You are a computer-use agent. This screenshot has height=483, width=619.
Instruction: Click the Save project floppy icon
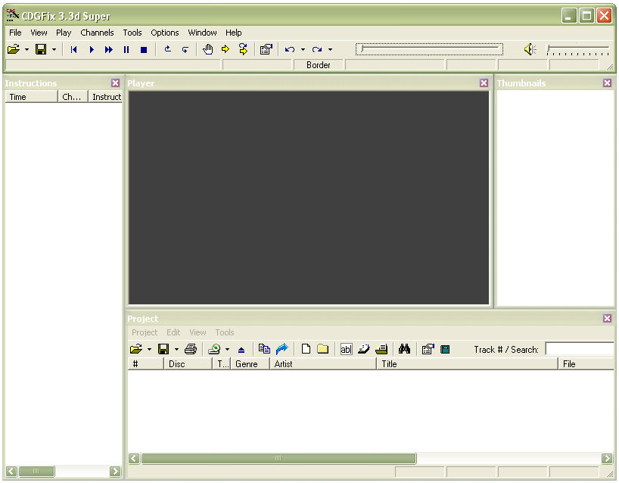click(163, 349)
